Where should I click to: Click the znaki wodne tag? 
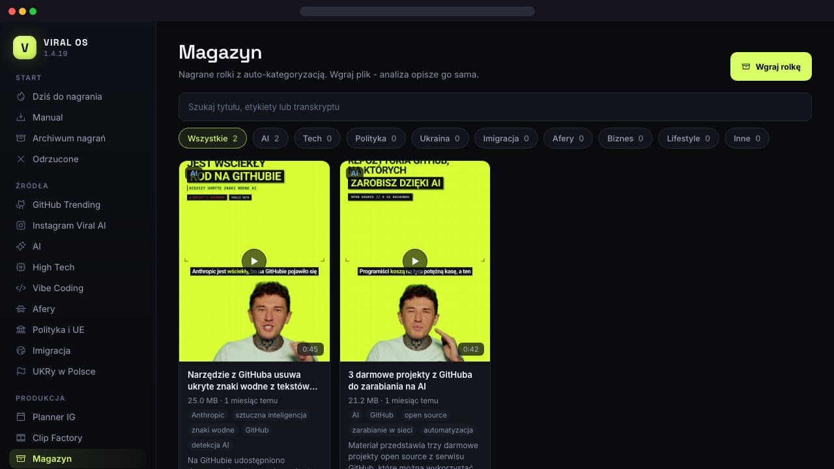(213, 430)
